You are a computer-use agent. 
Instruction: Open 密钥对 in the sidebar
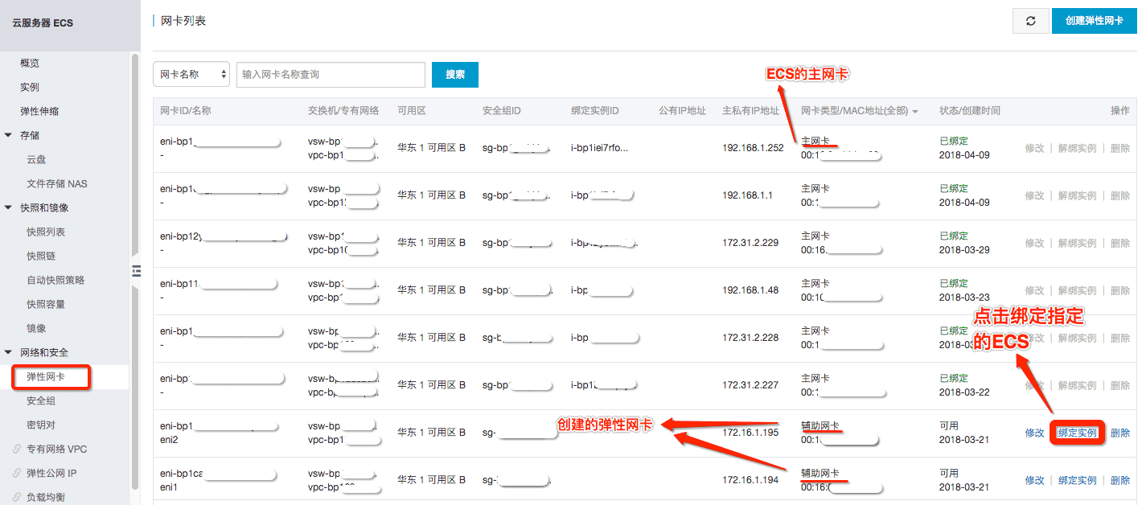(x=41, y=425)
